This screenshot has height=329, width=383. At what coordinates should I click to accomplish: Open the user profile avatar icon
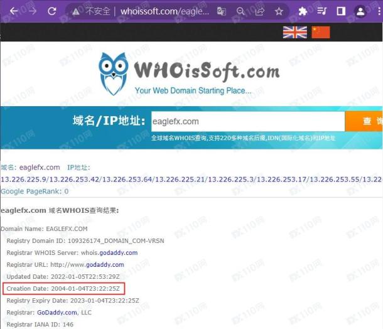(360, 11)
